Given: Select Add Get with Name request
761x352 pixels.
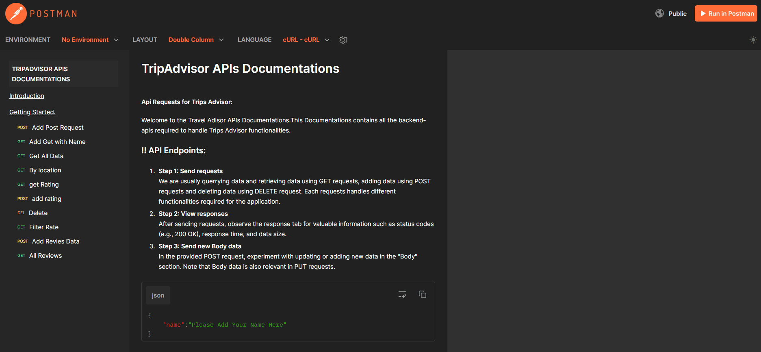Looking at the screenshot, I should [57, 142].
